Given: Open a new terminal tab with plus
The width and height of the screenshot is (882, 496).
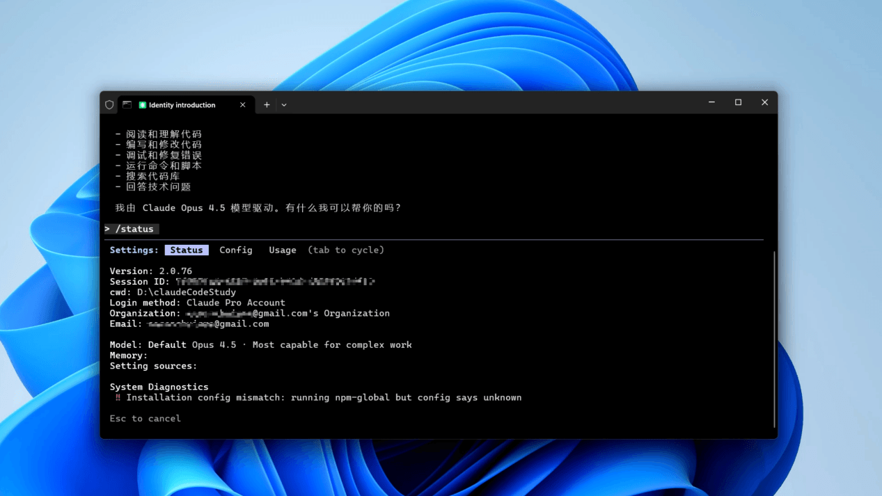Looking at the screenshot, I should (x=267, y=105).
